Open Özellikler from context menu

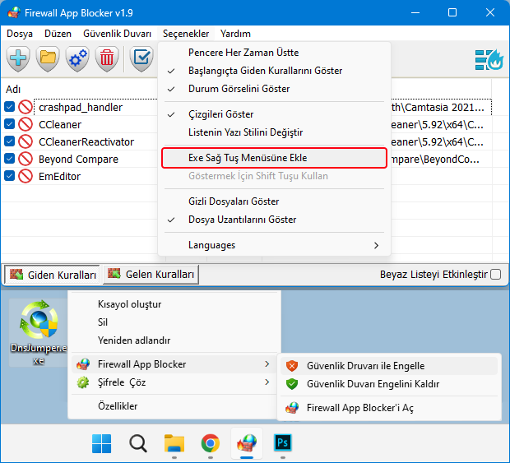click(x=174, y=406)
